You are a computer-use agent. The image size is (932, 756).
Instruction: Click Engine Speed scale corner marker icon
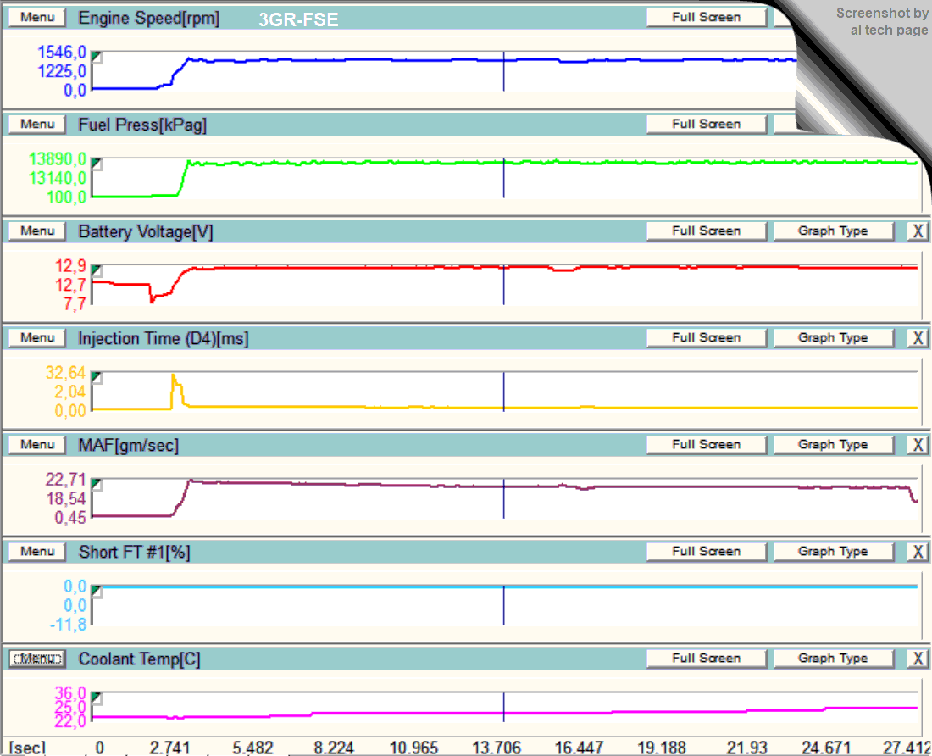click(97, 57)
